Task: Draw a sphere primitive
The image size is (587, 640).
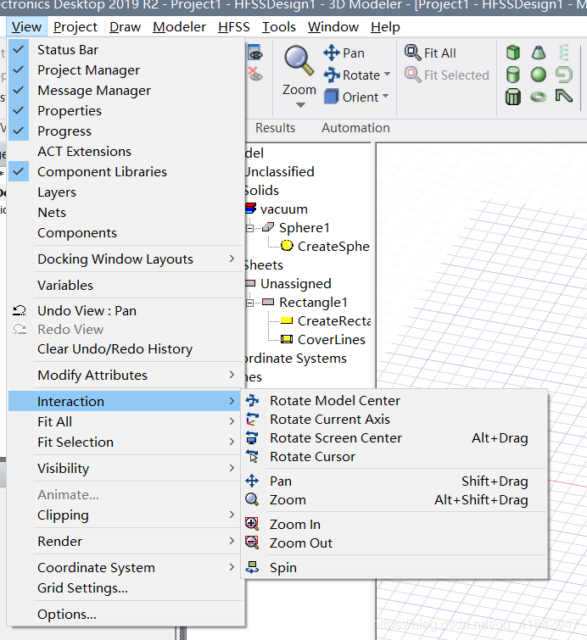Action: pyautogui.click(x=539, y=75)
